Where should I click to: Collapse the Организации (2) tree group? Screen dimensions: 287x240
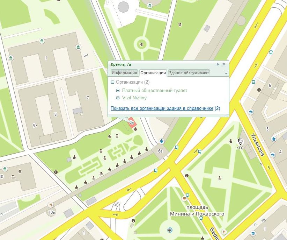(x=112, y=82)
